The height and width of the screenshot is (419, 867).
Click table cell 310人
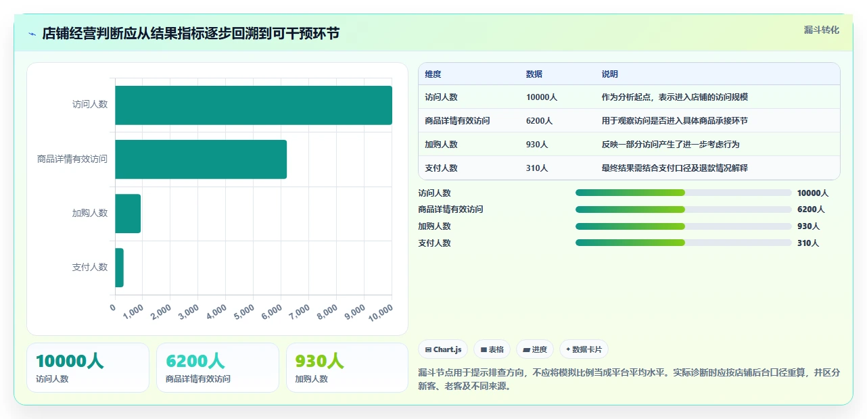[537, 168]
